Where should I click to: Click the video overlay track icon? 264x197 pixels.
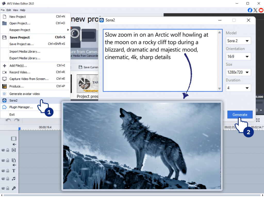(x=14, y=160)
